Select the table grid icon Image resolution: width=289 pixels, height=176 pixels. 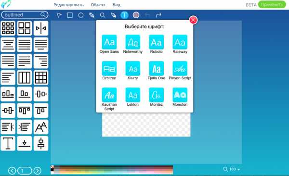click(x=41, y=77)
